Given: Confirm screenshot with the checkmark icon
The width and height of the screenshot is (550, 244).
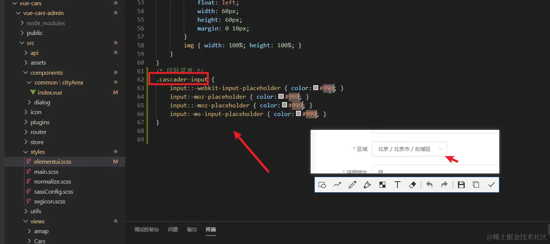Looking at the screenshot, I should pos(491,185).
